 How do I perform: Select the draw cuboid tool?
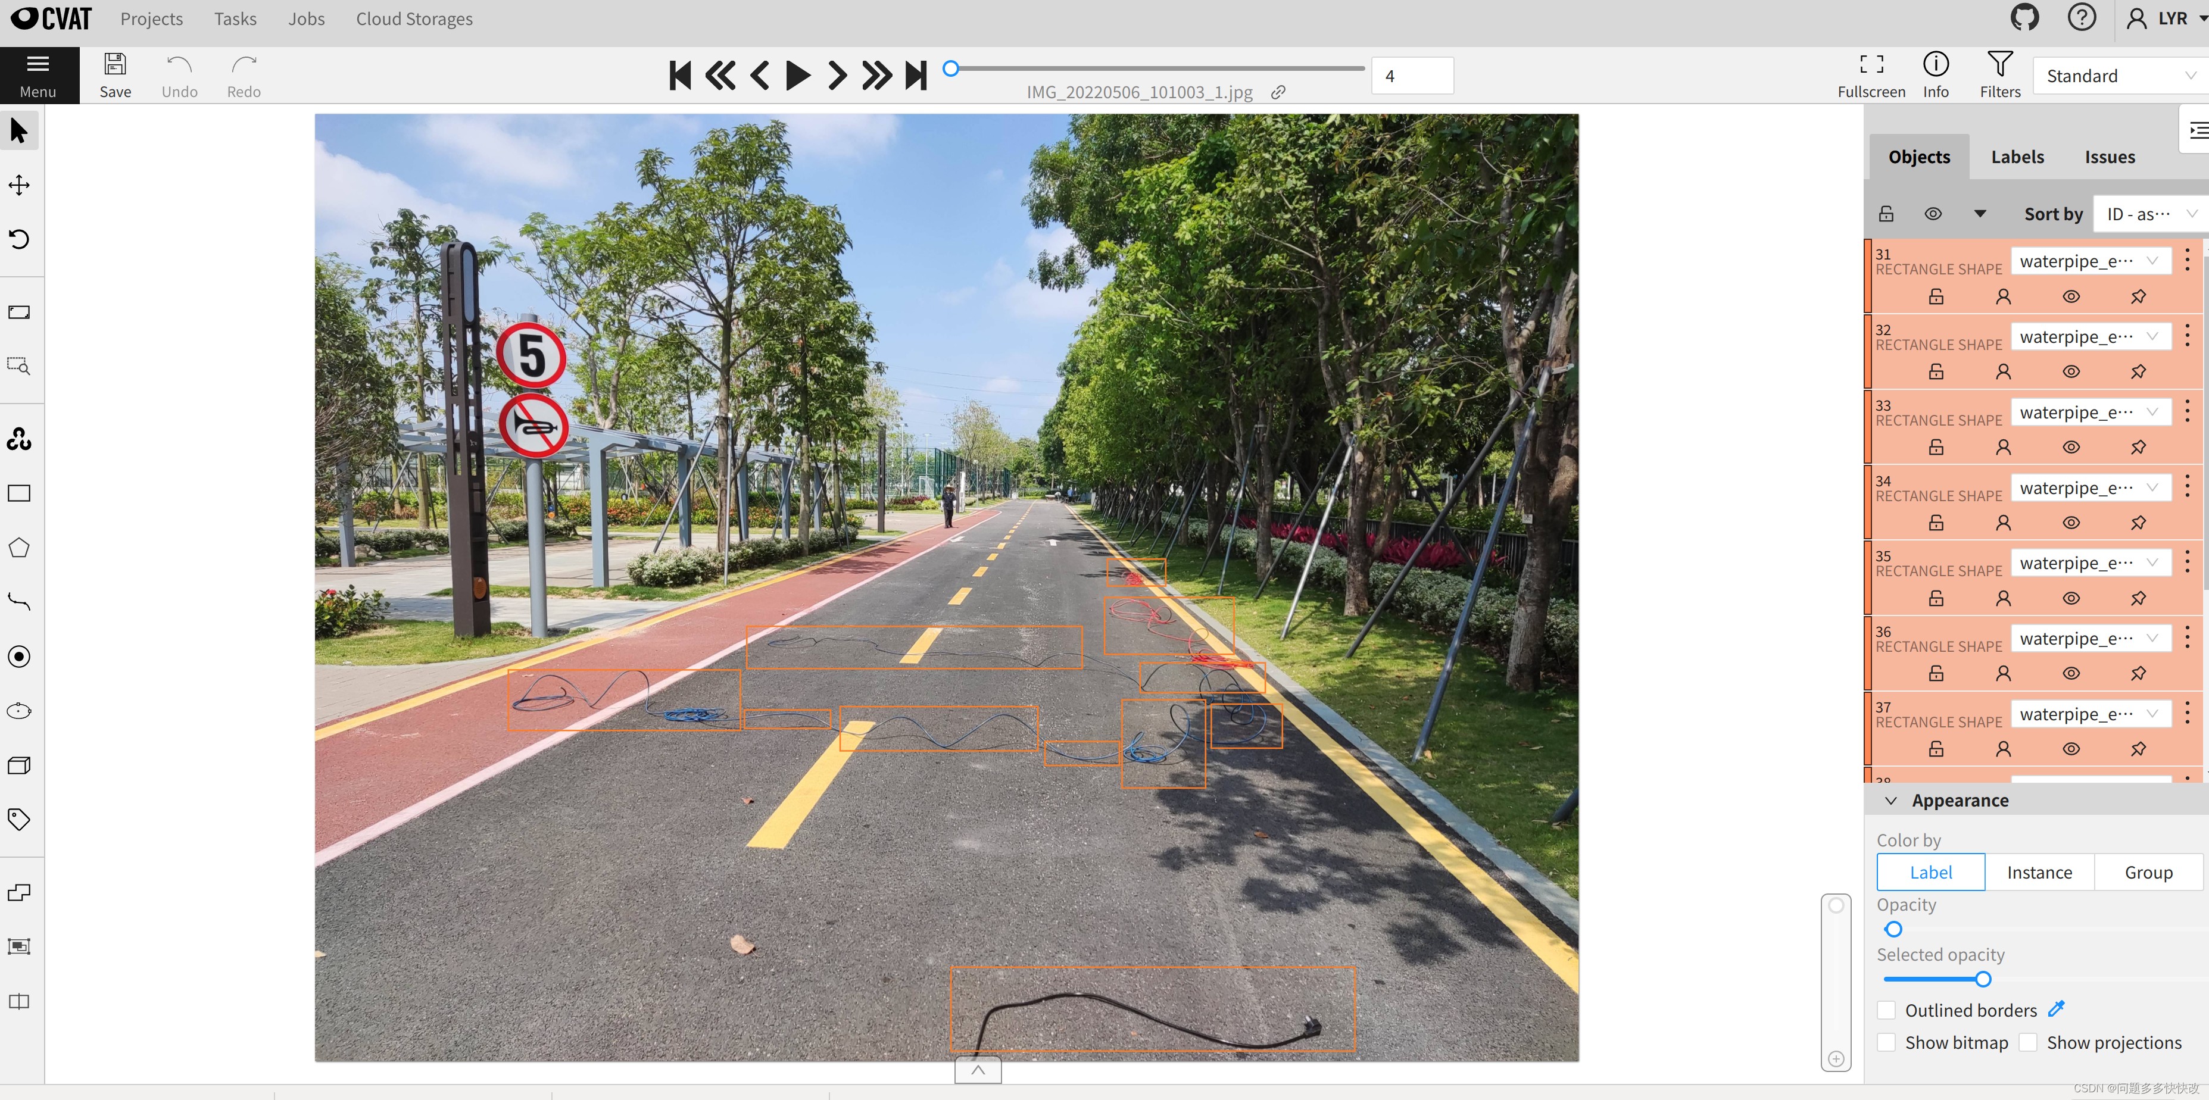19,765
